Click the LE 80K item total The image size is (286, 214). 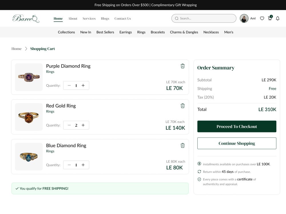click(x=174, y=167)
